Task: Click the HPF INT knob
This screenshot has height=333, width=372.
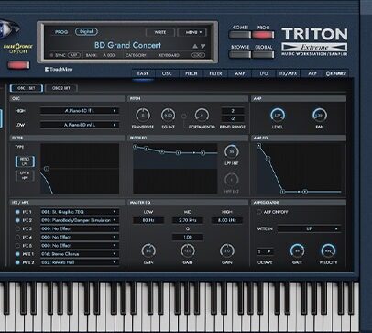Action: click(x=232, y=180)
